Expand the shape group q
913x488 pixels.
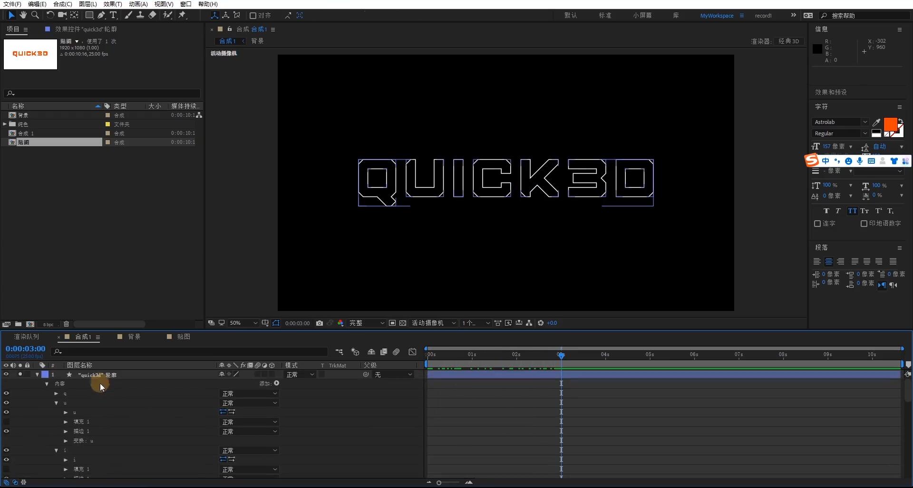click(56, 394)
